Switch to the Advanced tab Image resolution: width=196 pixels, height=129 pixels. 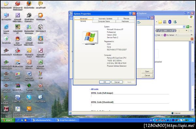pos(84,19)
